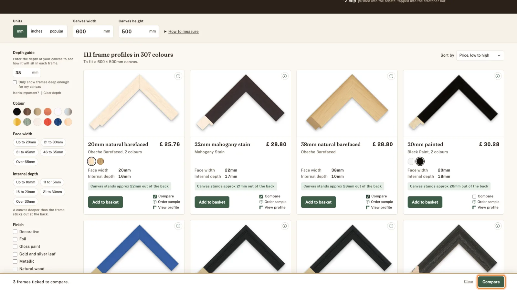Click Clear link next to Compare button

(469, 282)
